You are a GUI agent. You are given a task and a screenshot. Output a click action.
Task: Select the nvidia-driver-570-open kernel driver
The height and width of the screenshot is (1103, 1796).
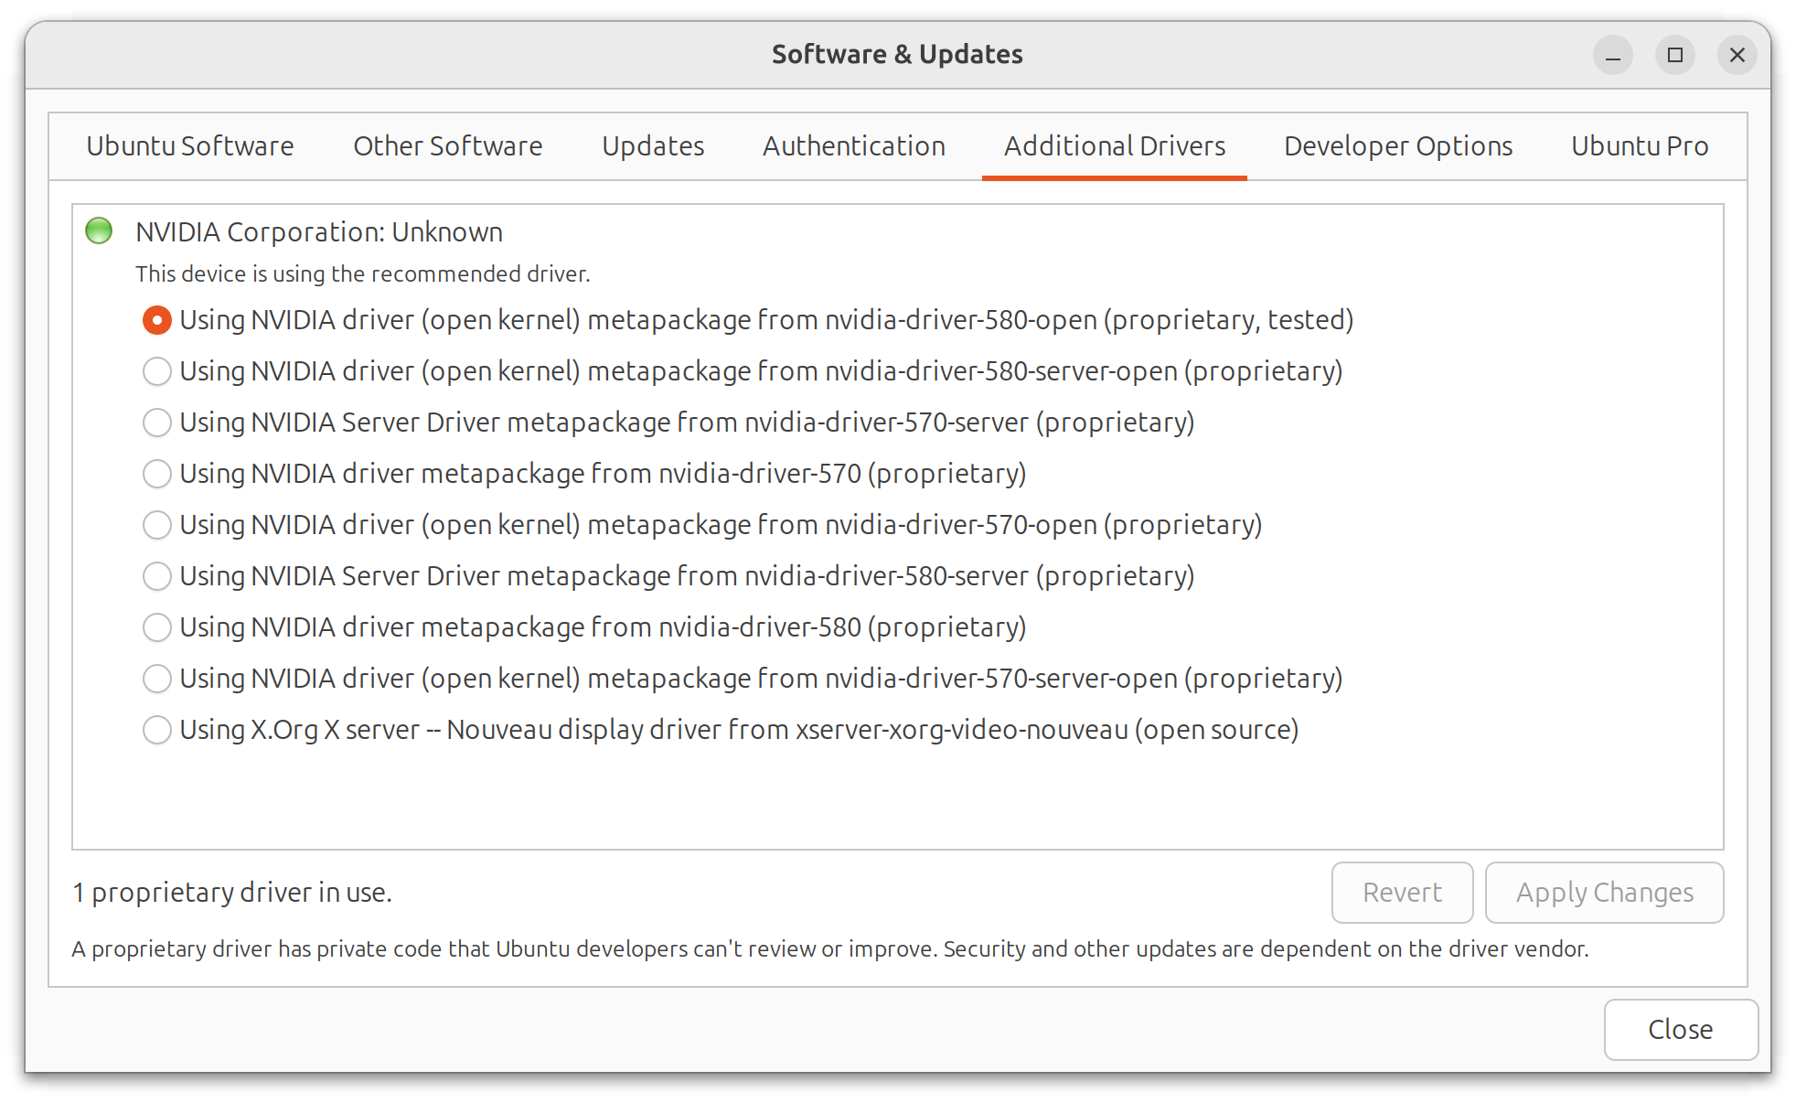pos(156,525)
